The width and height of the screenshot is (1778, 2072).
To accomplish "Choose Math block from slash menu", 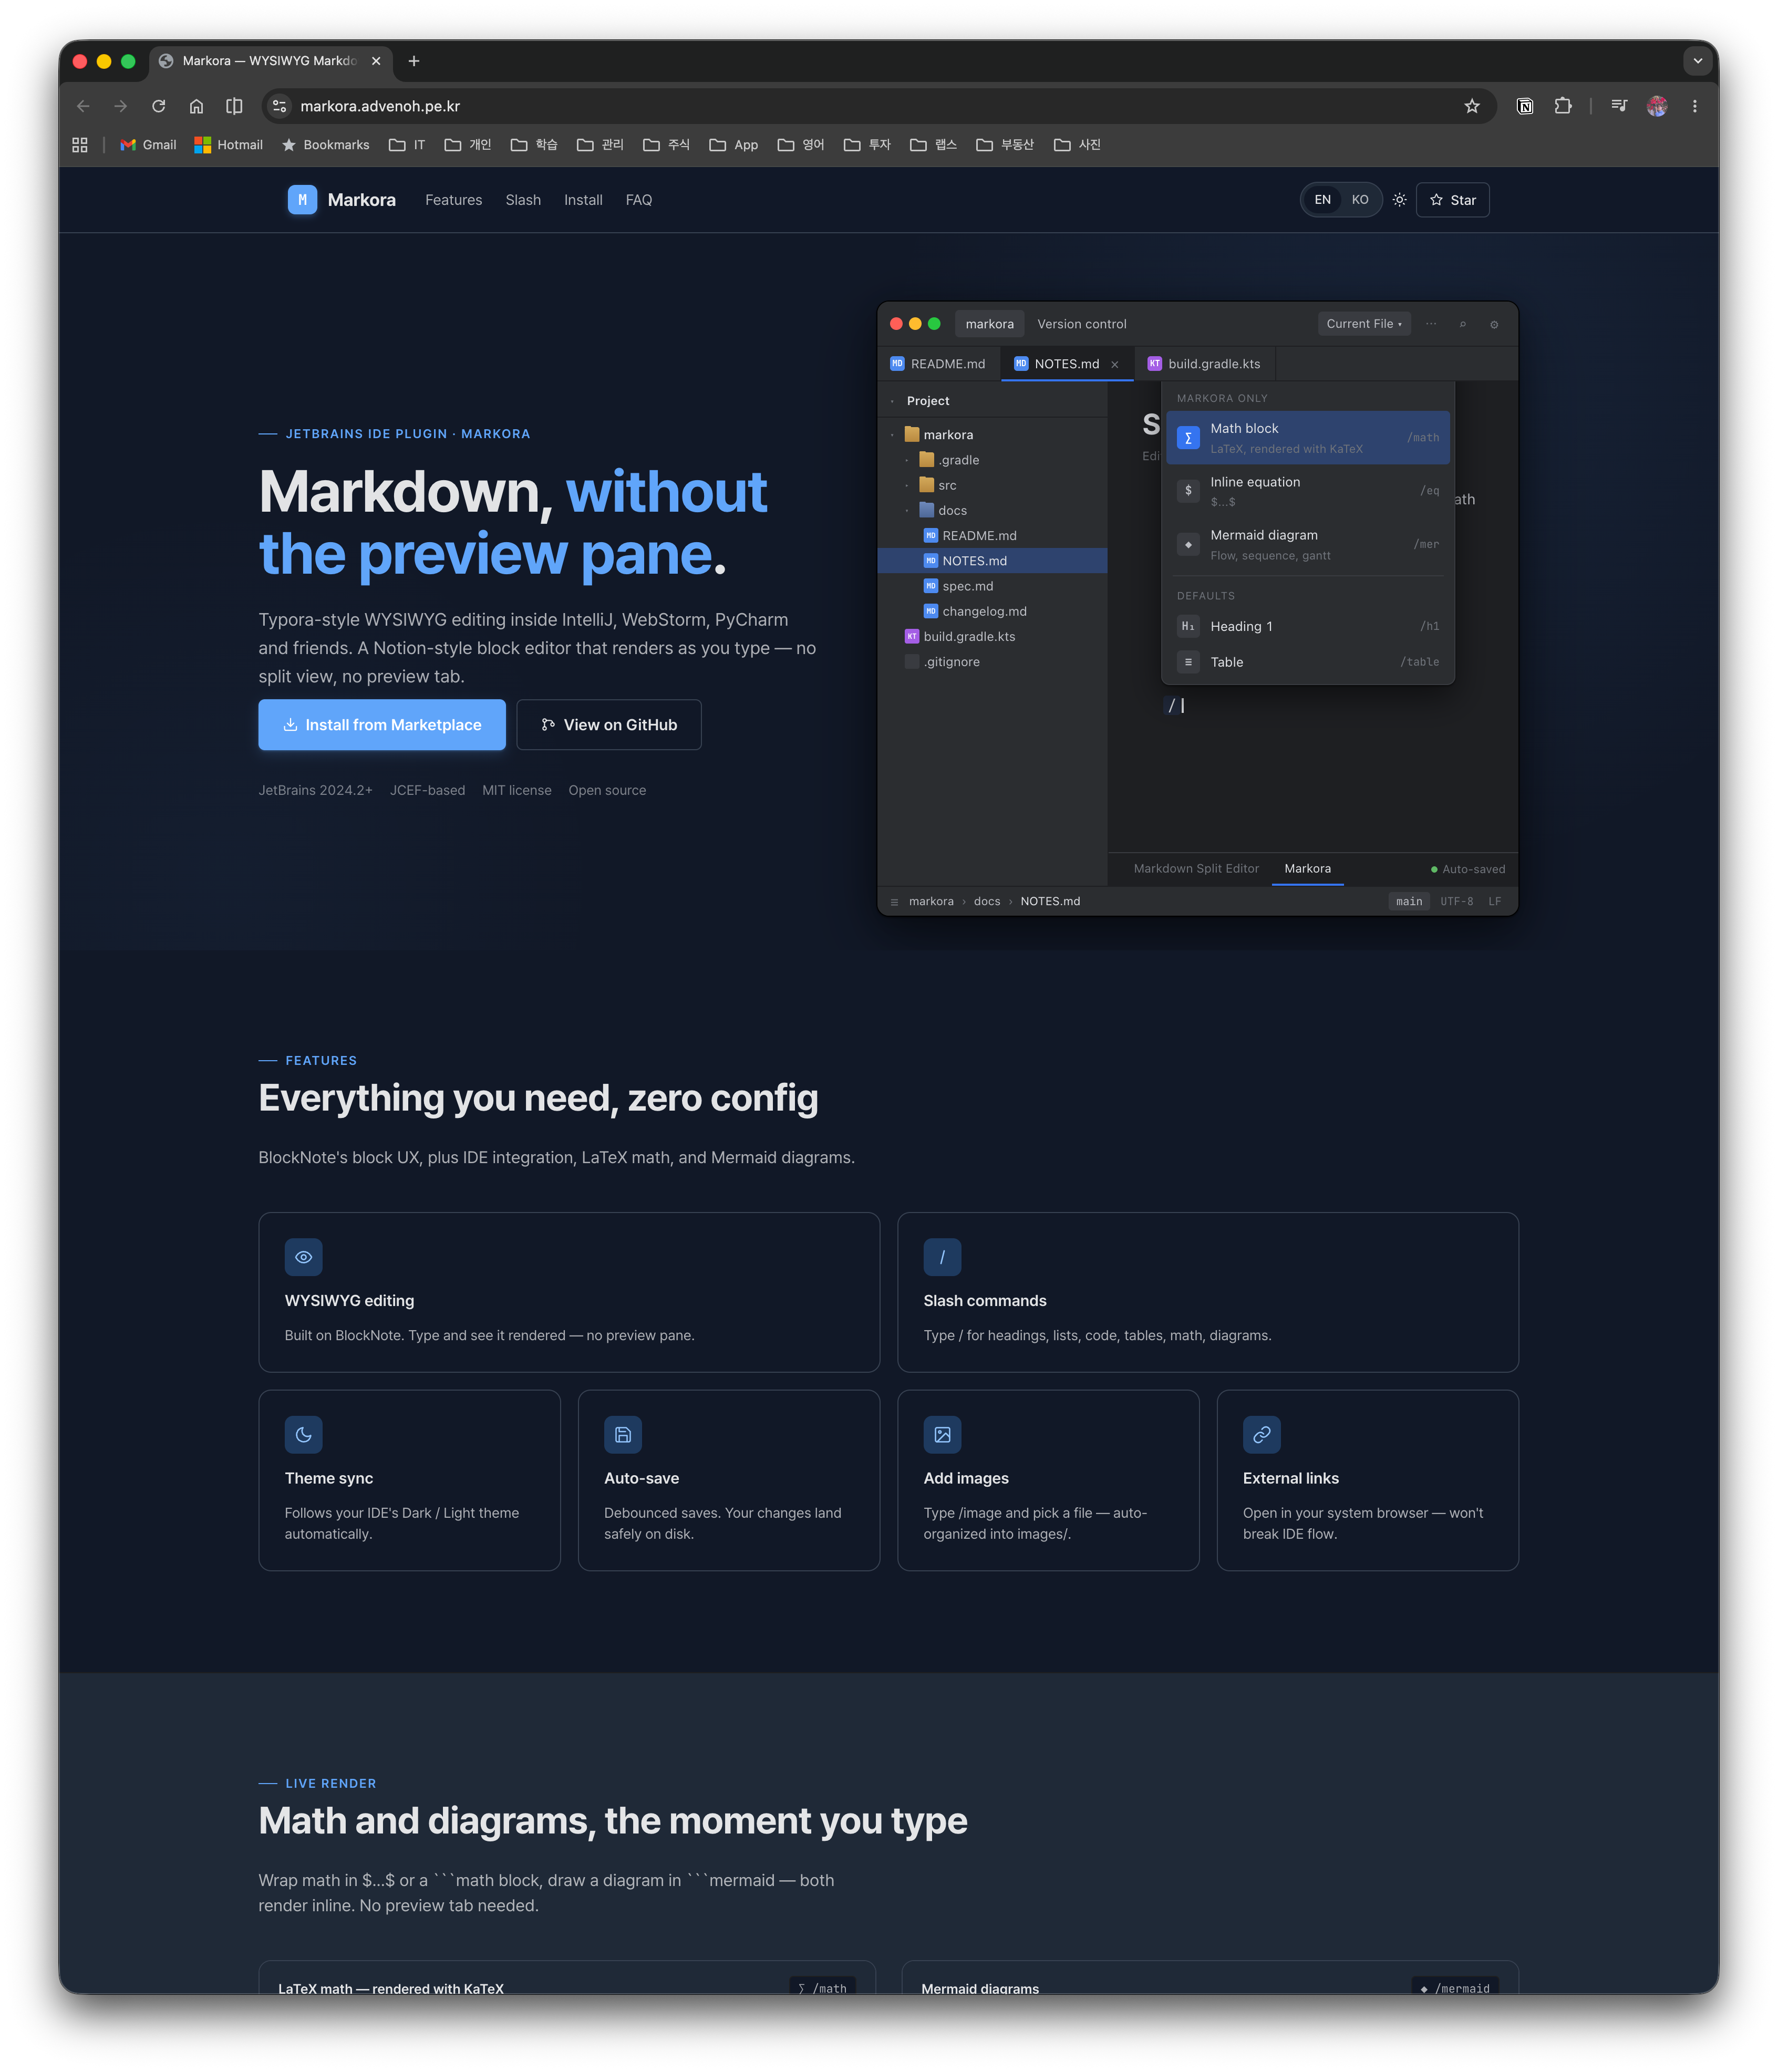I will point(1307,438).
